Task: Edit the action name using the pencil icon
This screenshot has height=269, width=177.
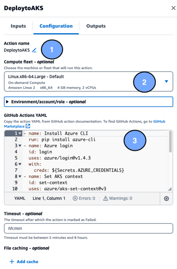Action: (x=34, y=50)
